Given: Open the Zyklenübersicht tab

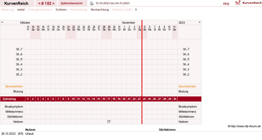Looking at the screenshot, I should tap(72, 3).
